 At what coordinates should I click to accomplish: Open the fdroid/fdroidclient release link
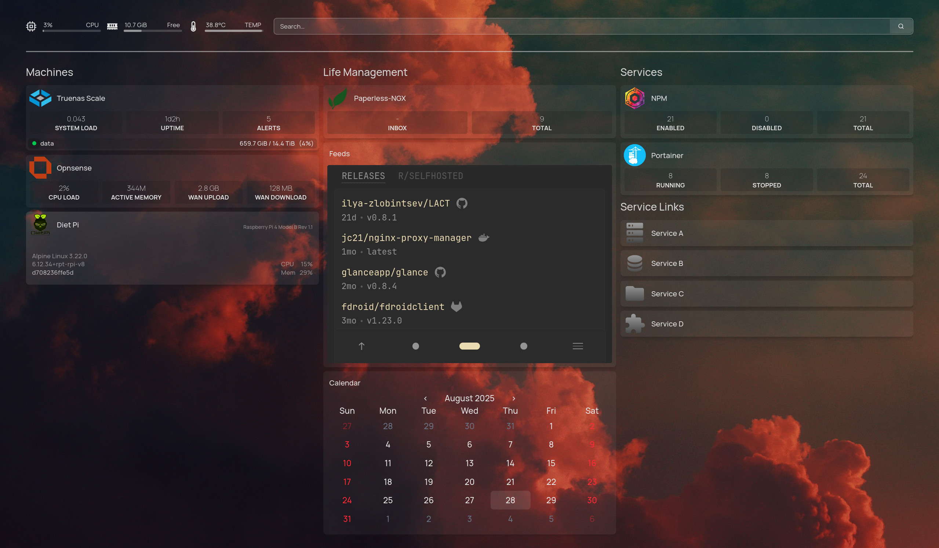[x=393, y=307]
